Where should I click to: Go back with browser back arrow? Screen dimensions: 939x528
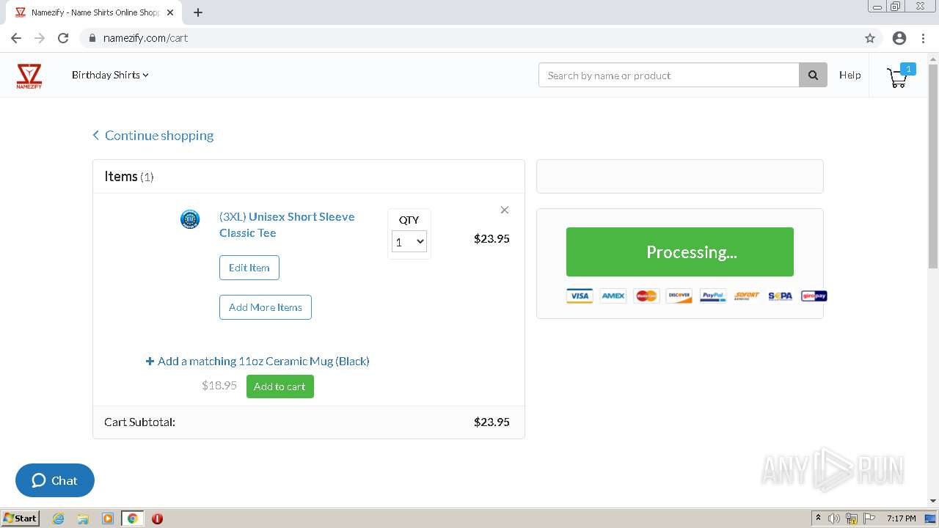[x=16, y=38]
